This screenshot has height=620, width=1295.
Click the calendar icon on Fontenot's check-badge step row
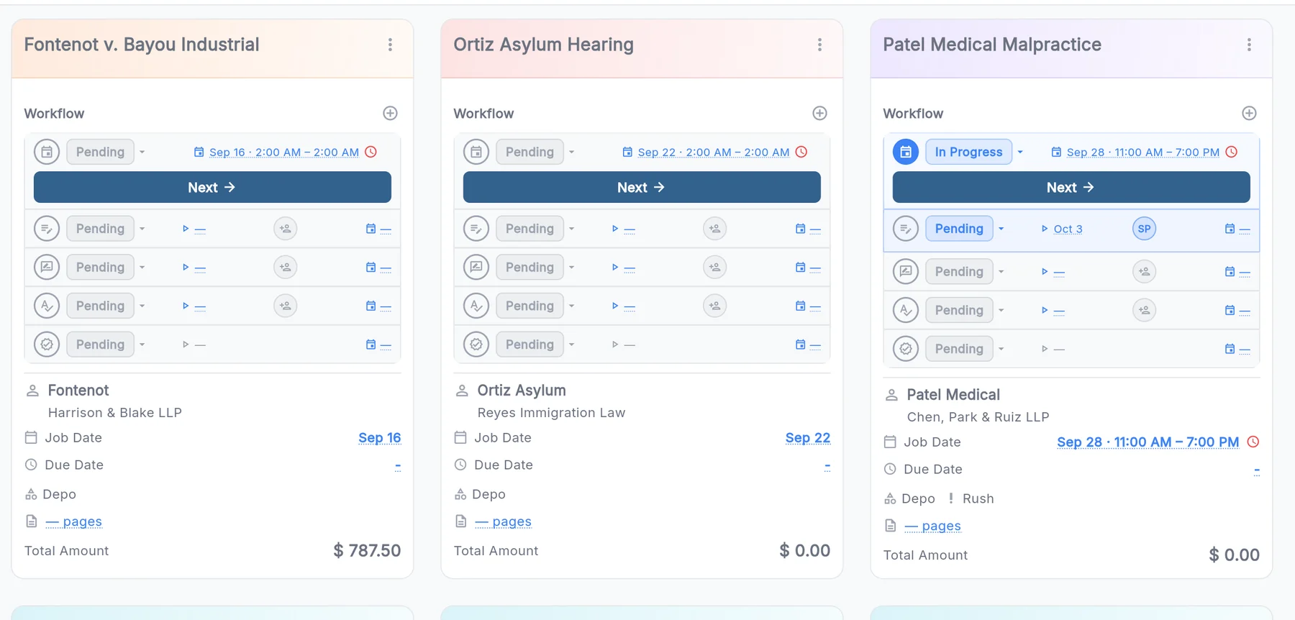click(371, 345)
